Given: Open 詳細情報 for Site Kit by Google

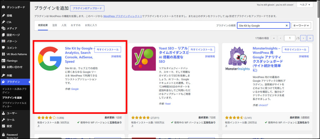Looking at the screenshot, I should (x=116, y=56).
